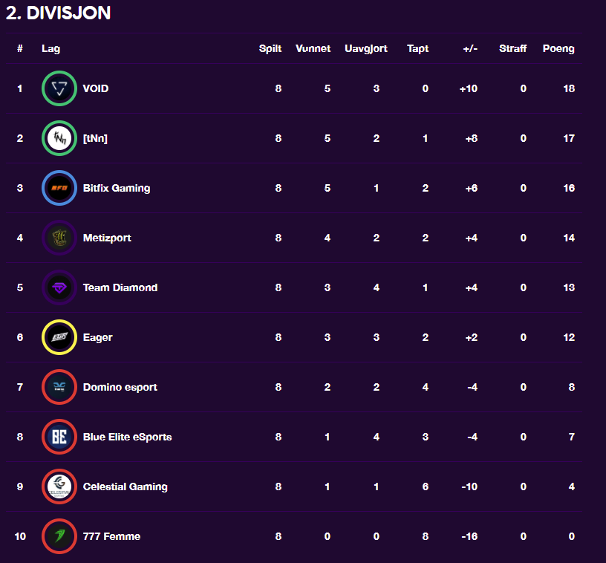
Task: Open the VOID team name link
Action: click(96, 88)
